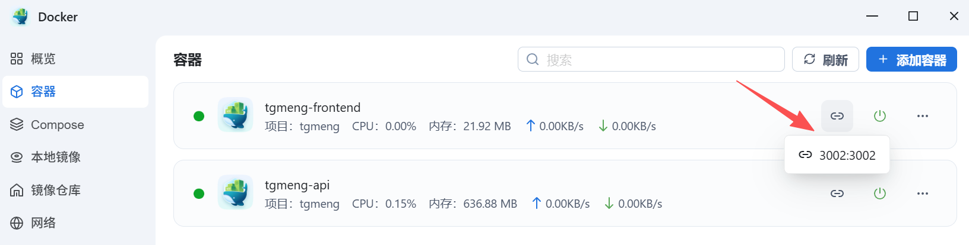The image size is (969, 245).
Task: Open more options menu for tgmeng-api
Action: [922, 194]
